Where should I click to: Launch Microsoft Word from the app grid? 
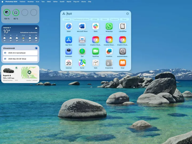[x=82, y=26]
